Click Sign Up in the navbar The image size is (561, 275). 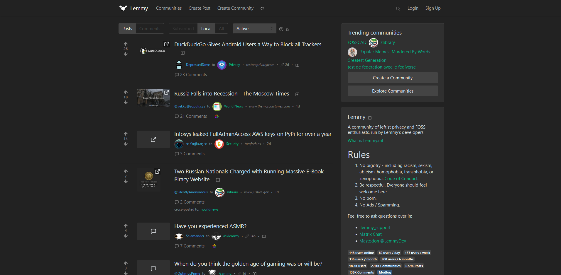[x=433, y=8]
